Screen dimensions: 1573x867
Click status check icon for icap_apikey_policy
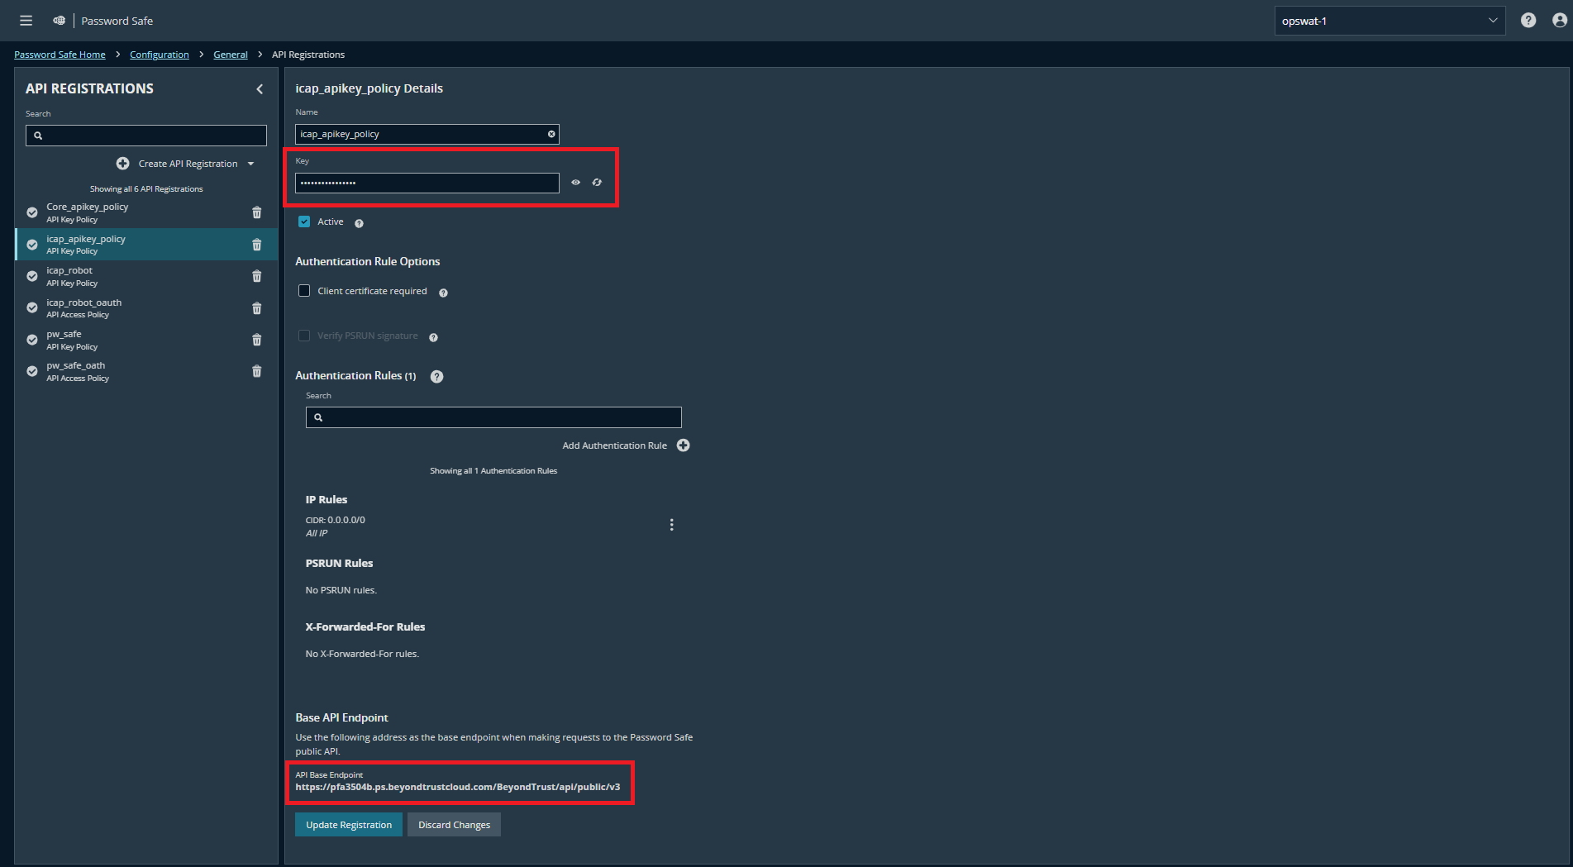pyautogui.click(x=32, y=245)
